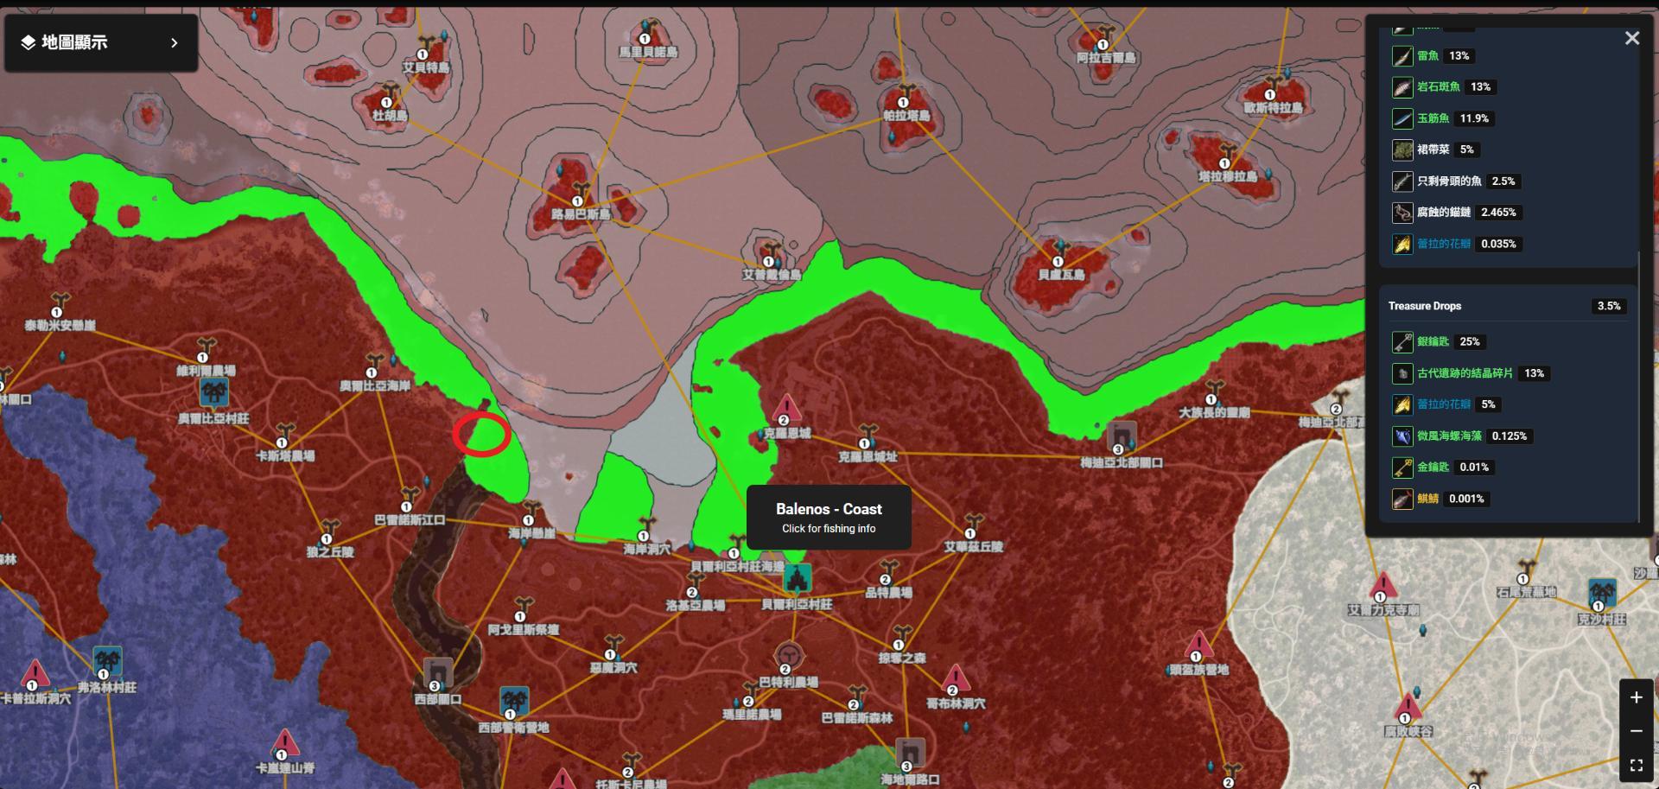Select the 克沙村莊 village icon

pyautogui.click(x=1601, y=595)
